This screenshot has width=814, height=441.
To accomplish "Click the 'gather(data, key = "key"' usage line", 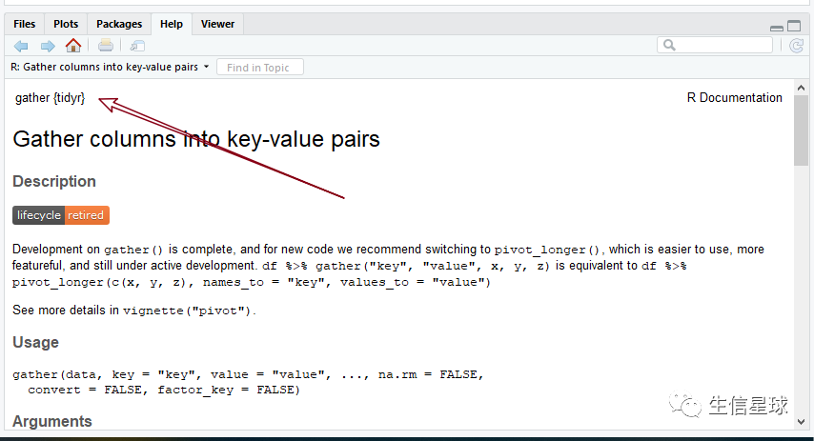I will (248, 374).
